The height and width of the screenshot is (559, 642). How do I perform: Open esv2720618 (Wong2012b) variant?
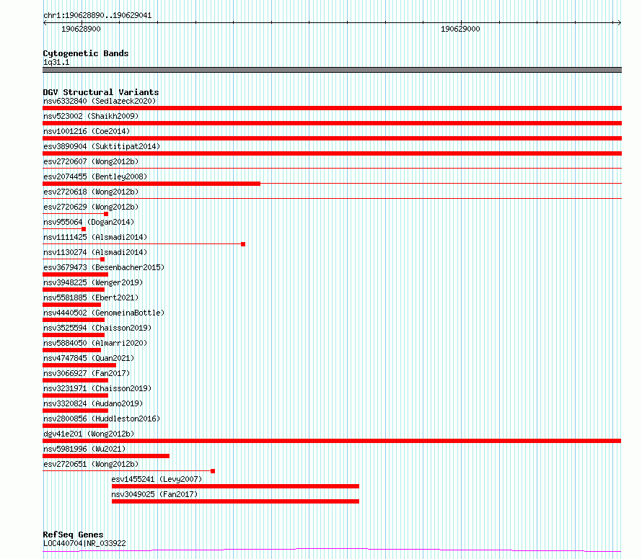tap(91, 192)
